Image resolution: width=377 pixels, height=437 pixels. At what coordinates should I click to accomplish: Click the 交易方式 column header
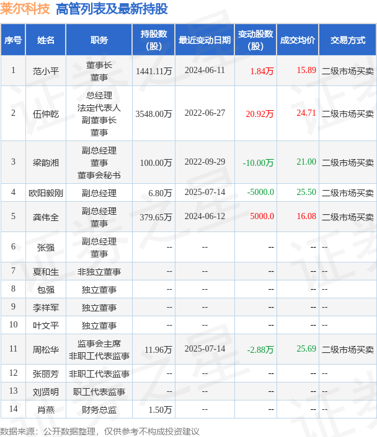[348, 40]
